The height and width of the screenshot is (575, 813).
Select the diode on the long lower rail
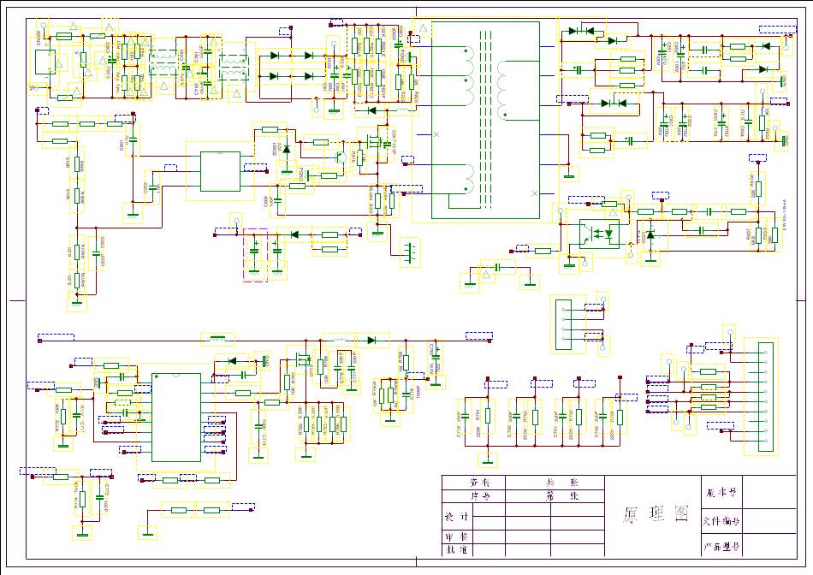[x=371, y=341]
